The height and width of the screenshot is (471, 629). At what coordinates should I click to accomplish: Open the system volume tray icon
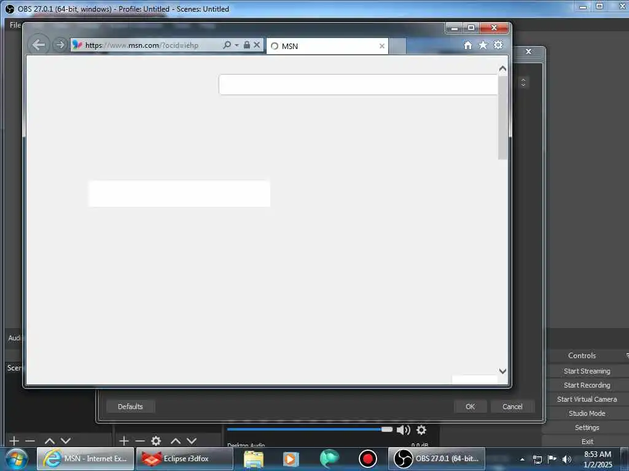567,459
